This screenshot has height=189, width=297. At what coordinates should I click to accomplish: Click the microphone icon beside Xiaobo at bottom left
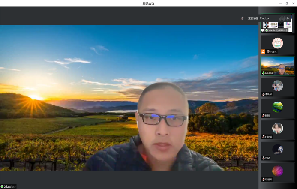coord(2,186)
